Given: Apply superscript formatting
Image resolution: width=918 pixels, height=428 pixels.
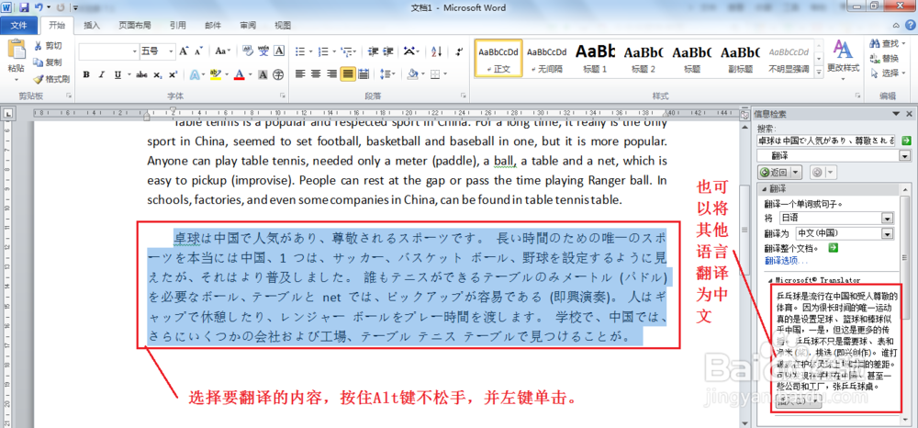Looking at the screenshot, I should (173, 75).
